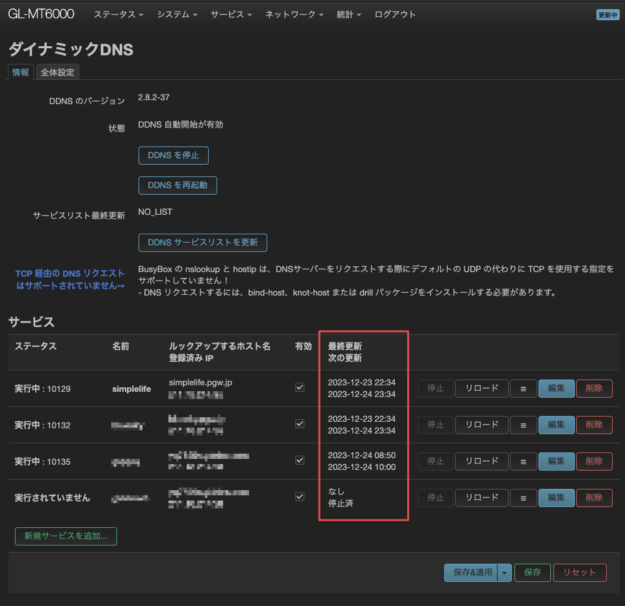This screenshot has width=625, height=606.
Task: Open the dropdown arrow next to 保存&適用
Action: 505,573
